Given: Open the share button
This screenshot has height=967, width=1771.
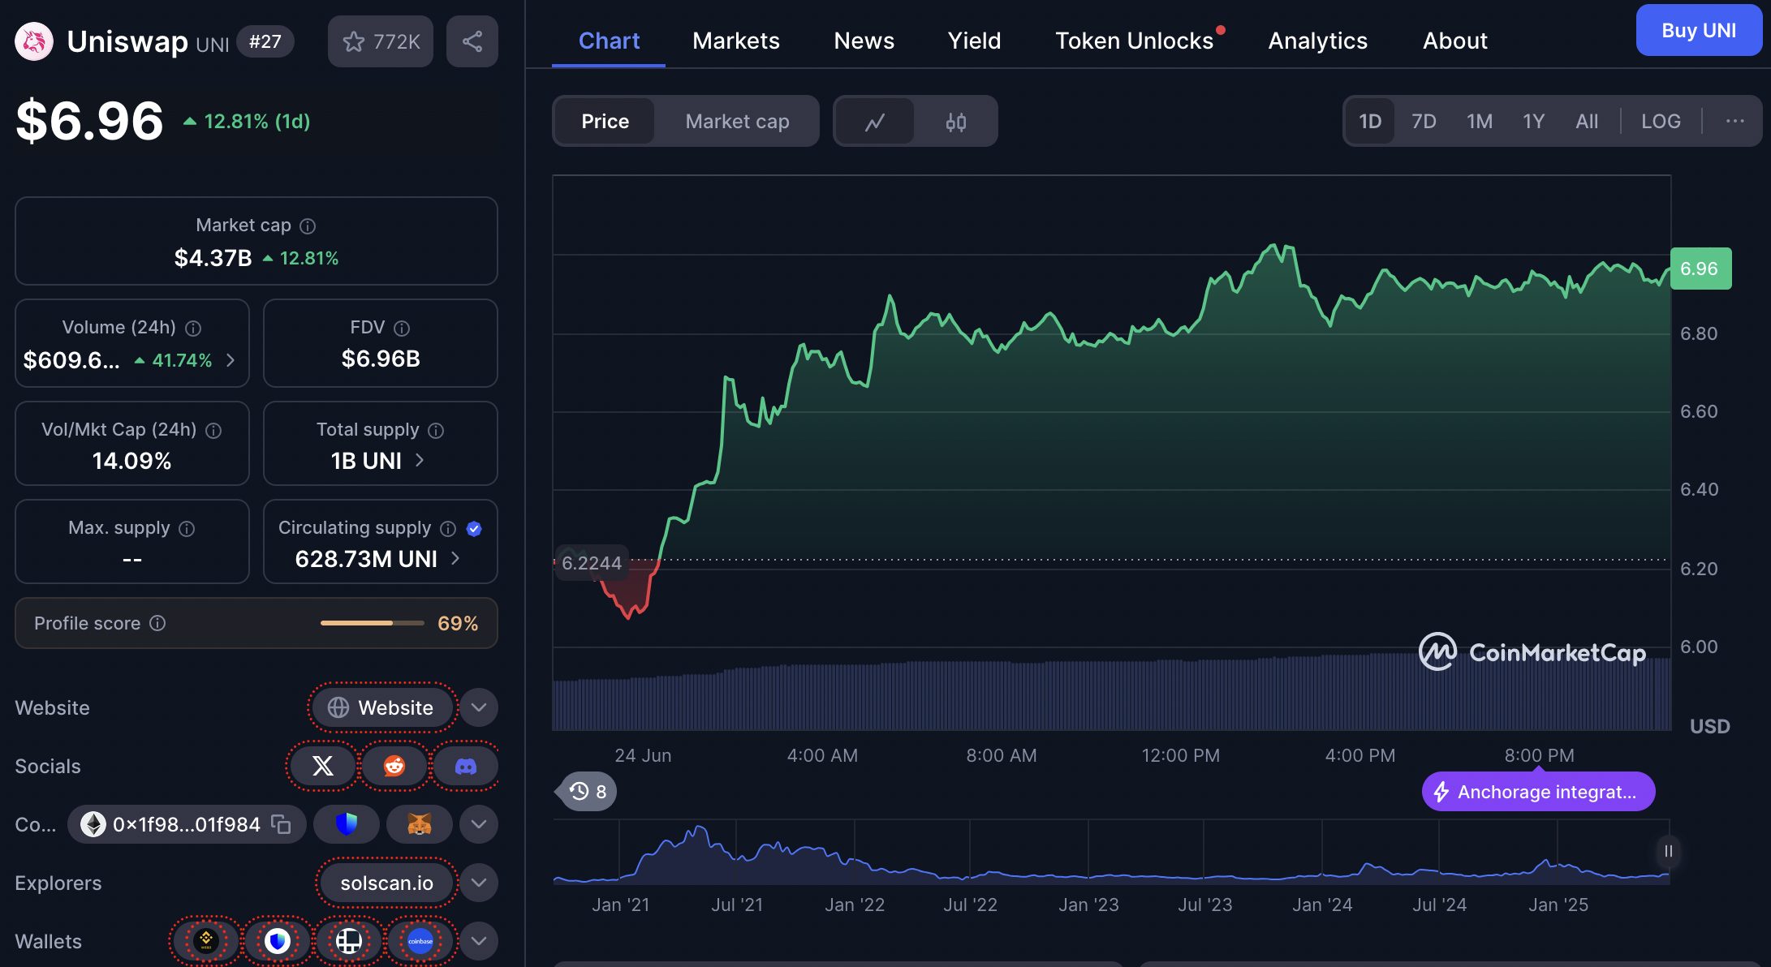Looking at the screenshot, I should (x=472, y=41).
